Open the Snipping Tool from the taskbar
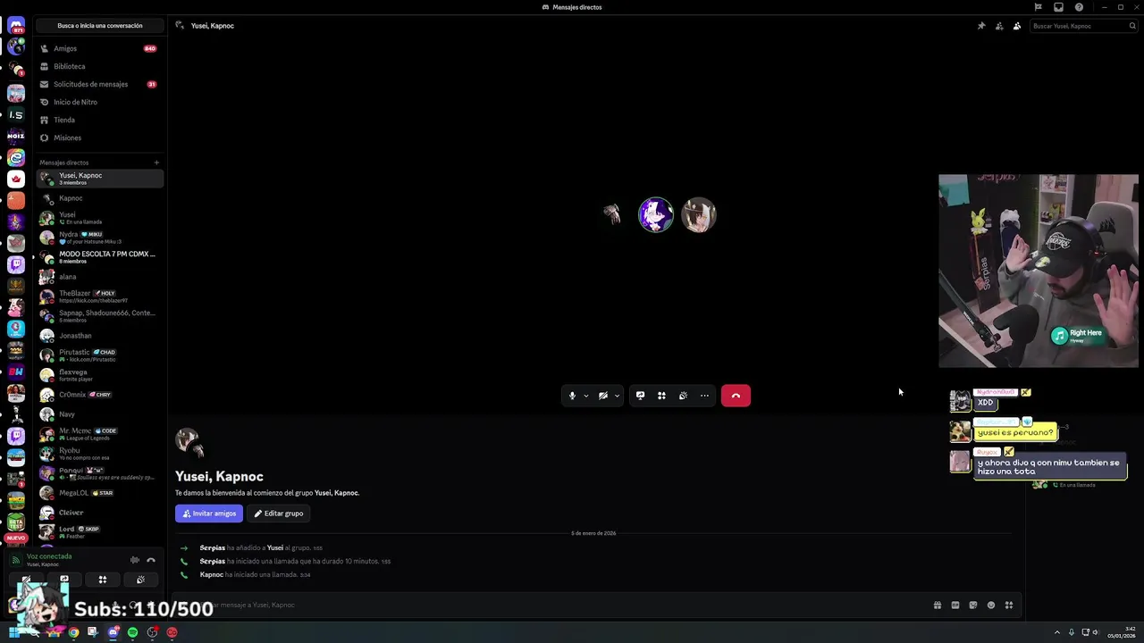 [x=93, y=632]
